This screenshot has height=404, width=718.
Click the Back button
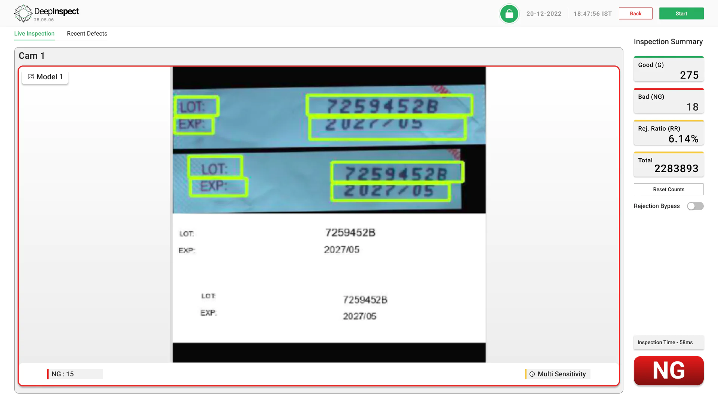[x=635, y=13]
